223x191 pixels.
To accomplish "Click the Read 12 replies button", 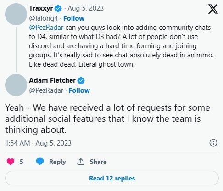I will click(x=112, y=178).
